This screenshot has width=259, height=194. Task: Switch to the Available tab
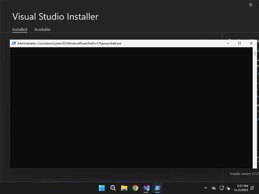(42, 29)
